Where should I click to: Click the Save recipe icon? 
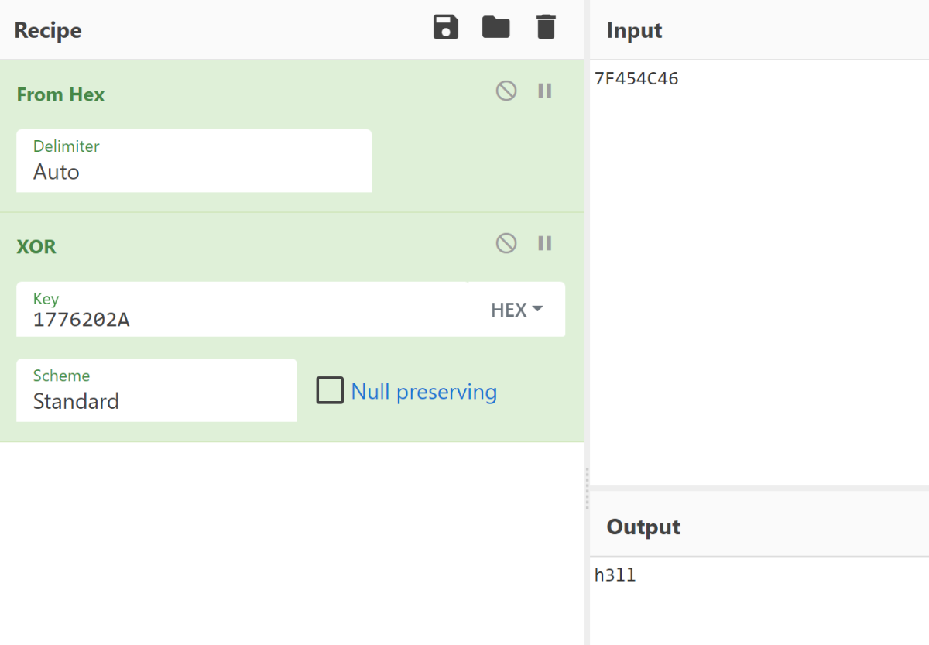(x=446, y=28)
